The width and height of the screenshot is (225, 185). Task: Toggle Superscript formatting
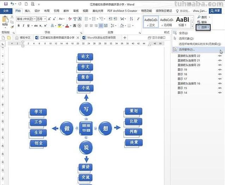[x=46, y=26]
